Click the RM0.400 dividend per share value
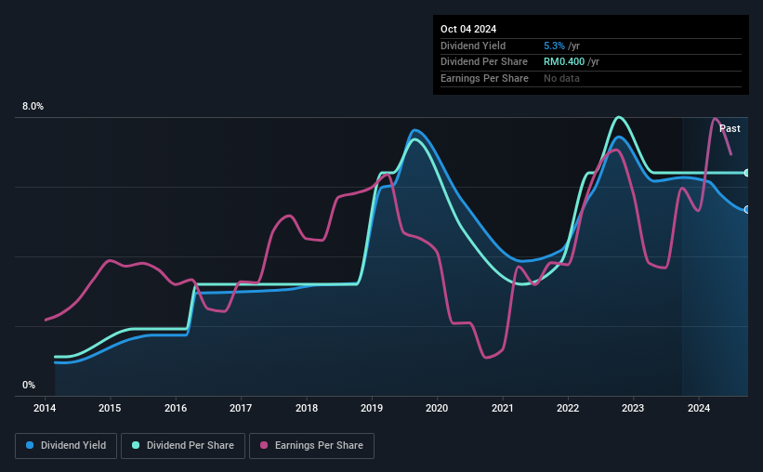 (x=564, y=62)
